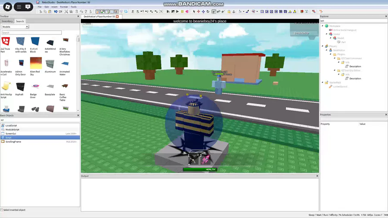Screen dimensions: 388x218
Task: Select the blue Resize tool
Action: [x=203, y=12]
